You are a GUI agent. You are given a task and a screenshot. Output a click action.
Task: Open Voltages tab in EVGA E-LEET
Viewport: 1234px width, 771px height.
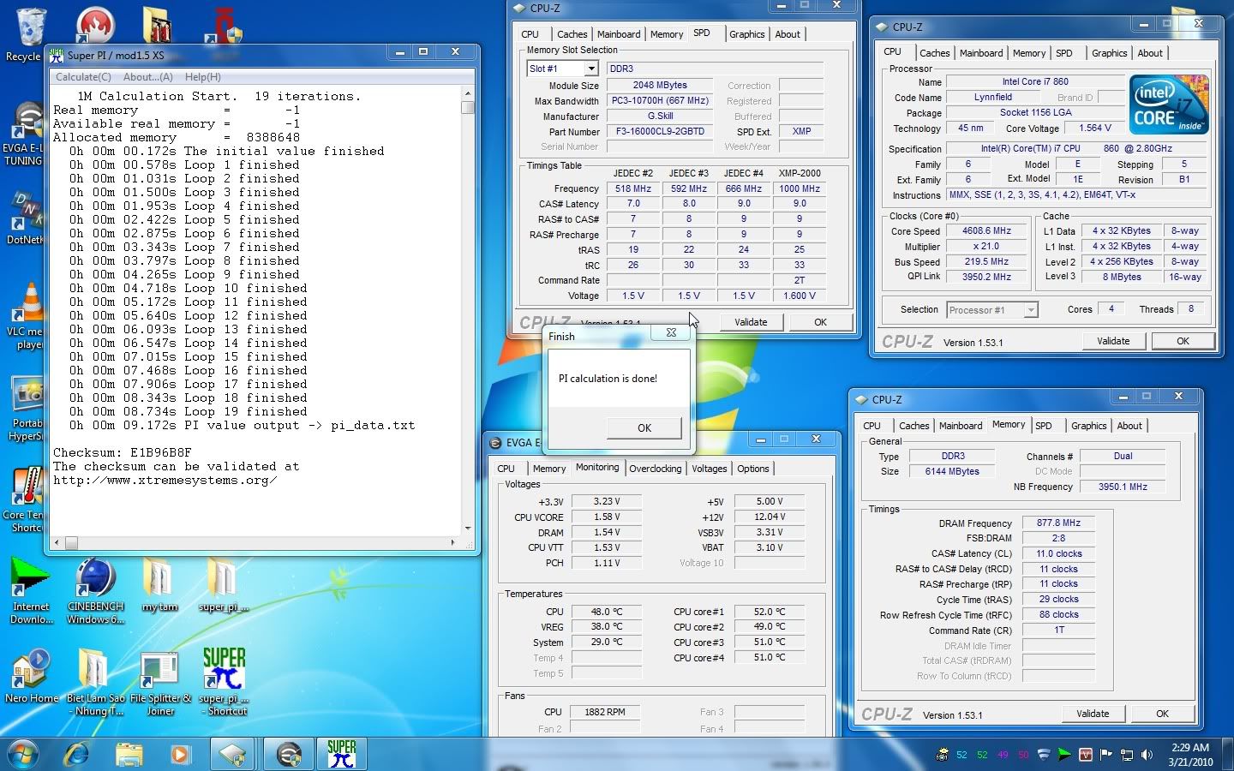(710, 469)
